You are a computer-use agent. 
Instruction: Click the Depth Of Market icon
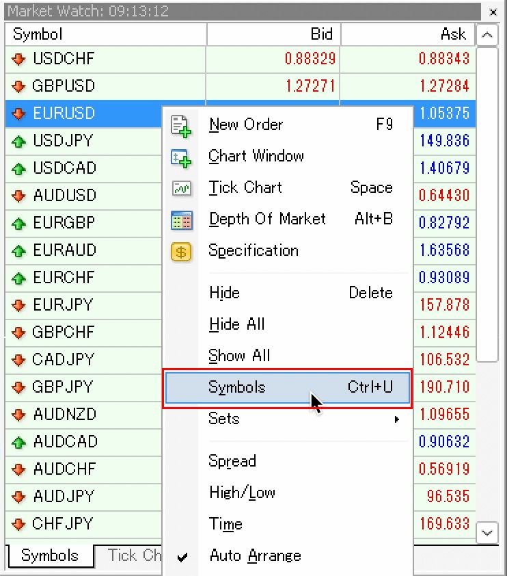(181, 220)
